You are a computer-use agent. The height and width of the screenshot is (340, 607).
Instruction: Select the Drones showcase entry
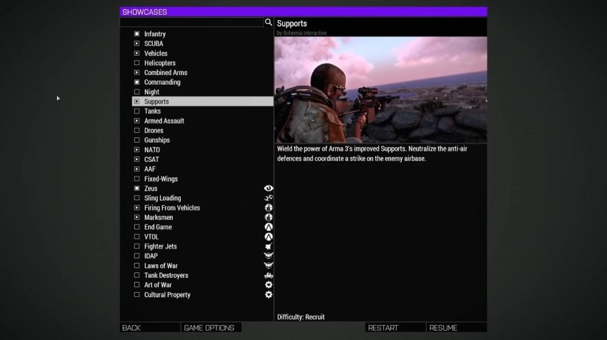(x=154, y=130)
